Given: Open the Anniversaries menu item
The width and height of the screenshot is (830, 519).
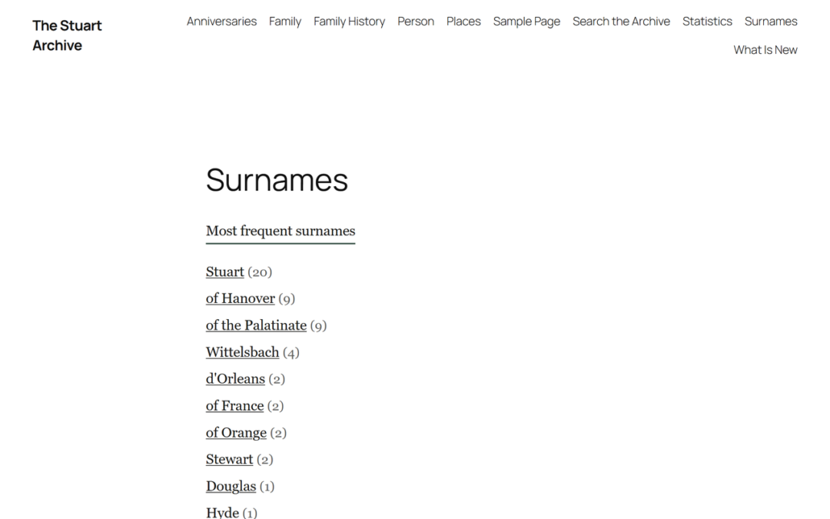Looking at the screenshot, I should tap(221, 22).
